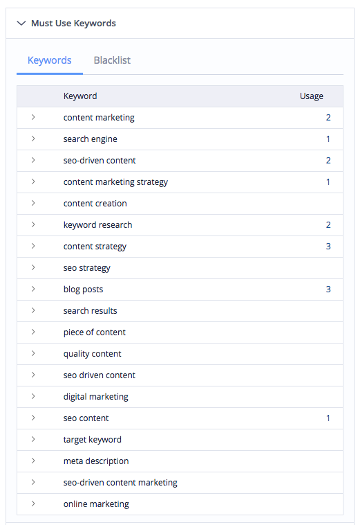This screenshot has height=525, width=358.
Task: Expand the content marketing row
Action: (x=33, y=117)
